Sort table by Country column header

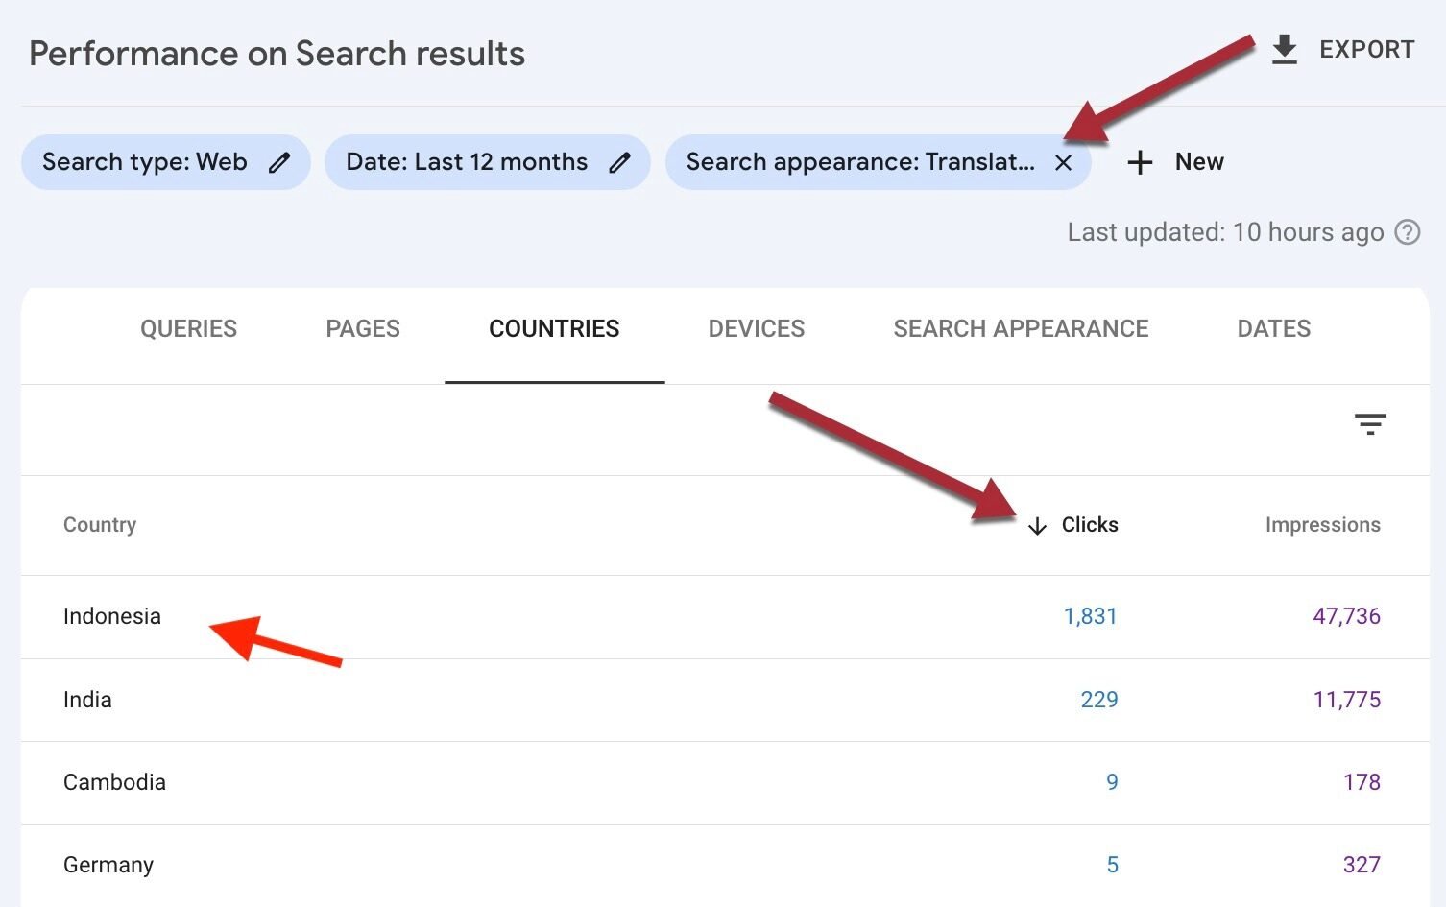click(x=100, y=525)
